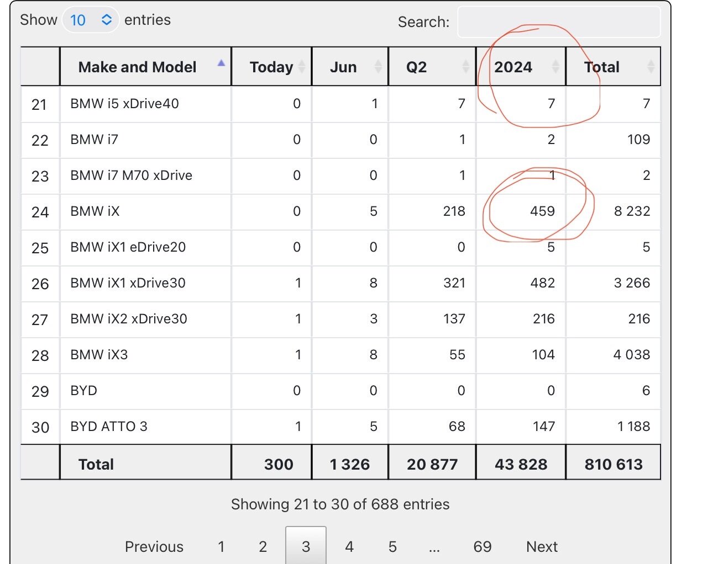Select BMW iX1 xDrive30 model name
The image size is (713, 564).
(128, 283)
